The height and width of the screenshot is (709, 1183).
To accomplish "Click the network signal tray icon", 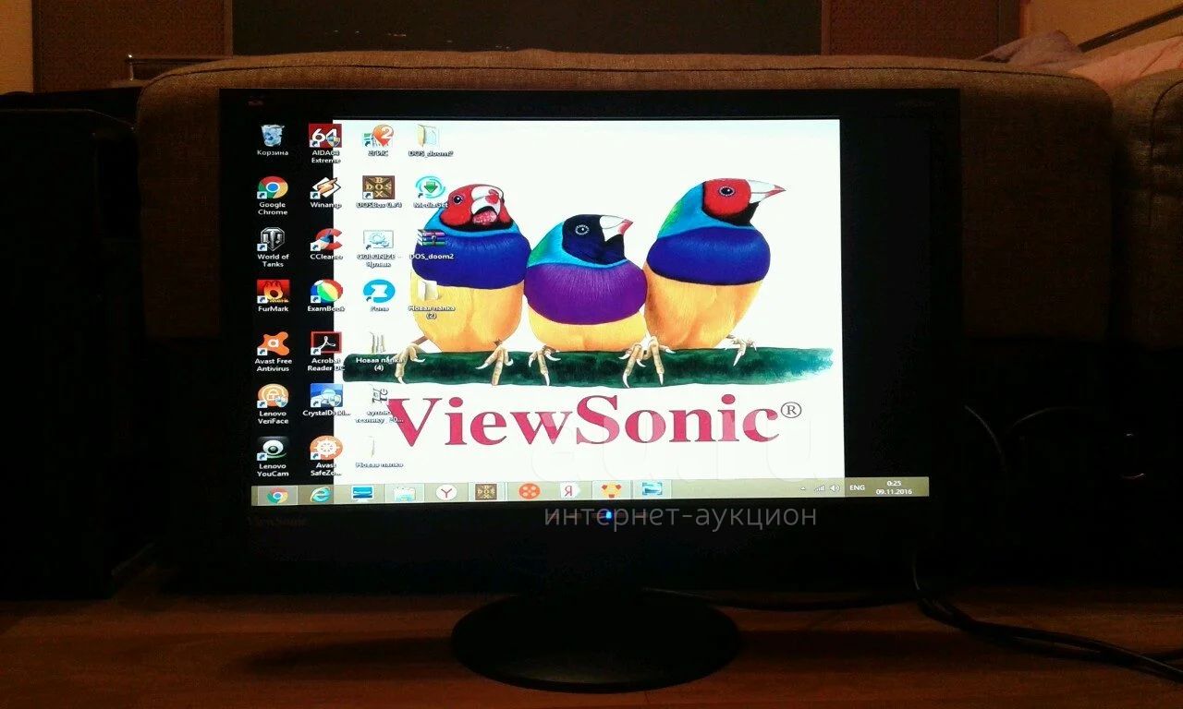I will tap(820, 487).
